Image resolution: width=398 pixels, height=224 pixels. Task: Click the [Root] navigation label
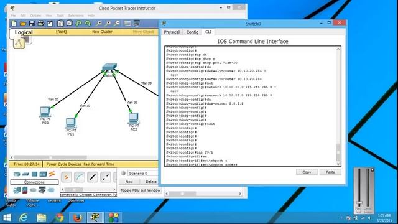tap(61, 32)
